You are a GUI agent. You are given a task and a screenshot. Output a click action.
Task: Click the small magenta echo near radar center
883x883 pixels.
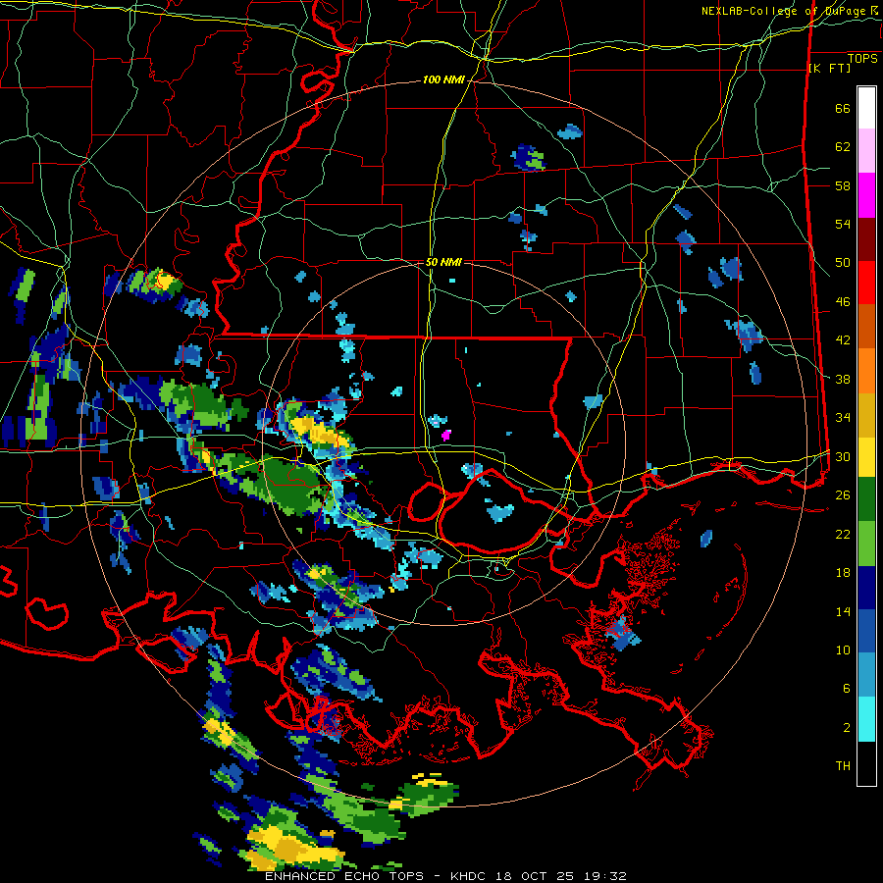446,435
